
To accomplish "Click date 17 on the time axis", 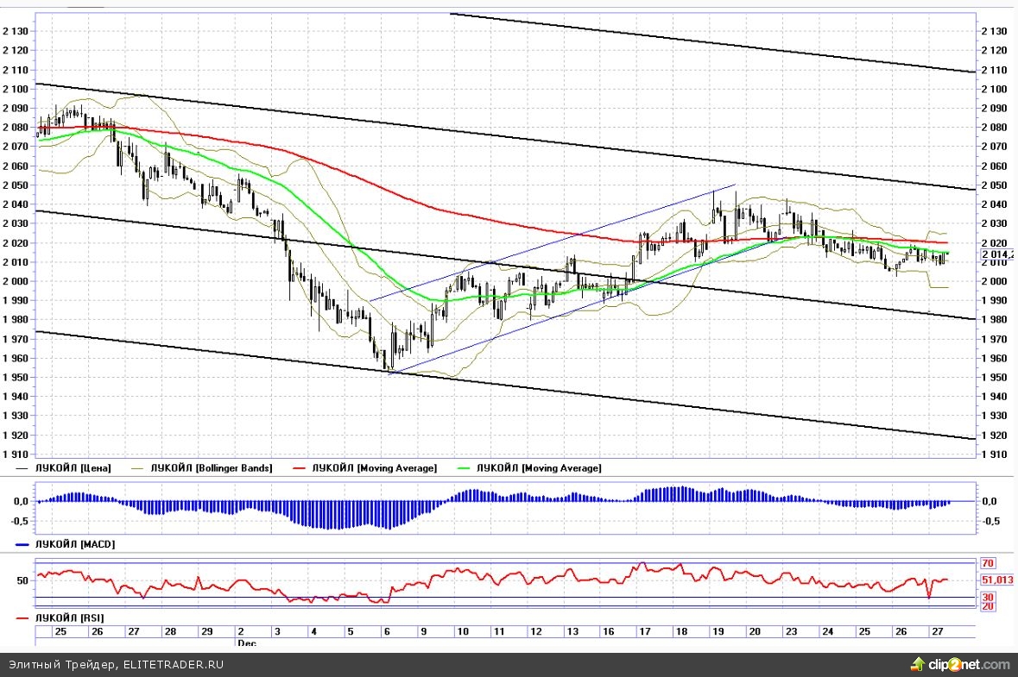I will (643, 631).
